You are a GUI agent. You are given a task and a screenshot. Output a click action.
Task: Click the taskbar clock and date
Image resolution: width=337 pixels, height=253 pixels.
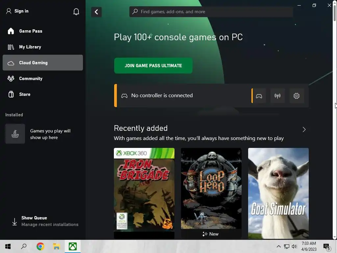(x=309, y=246)
